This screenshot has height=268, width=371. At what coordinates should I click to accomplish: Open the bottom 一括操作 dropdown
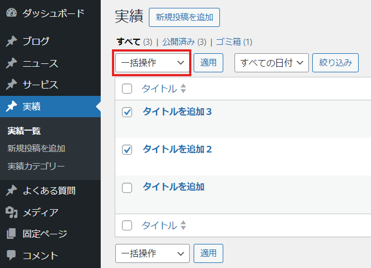point(152,253)
